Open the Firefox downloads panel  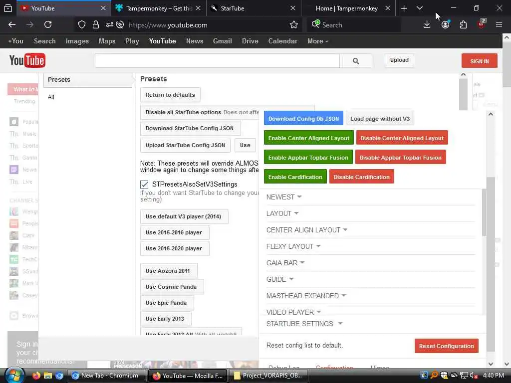pyautogui.click(x=427, y=25)
